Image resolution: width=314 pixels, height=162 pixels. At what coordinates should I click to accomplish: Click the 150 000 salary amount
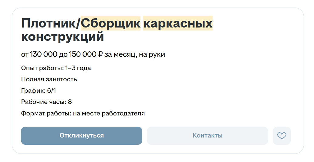[83, 54]
